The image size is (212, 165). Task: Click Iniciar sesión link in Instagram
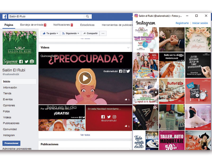(200, 23)
